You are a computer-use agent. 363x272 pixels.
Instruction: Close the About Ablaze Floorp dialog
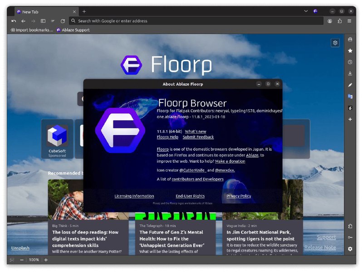click(x=277, y=84)
